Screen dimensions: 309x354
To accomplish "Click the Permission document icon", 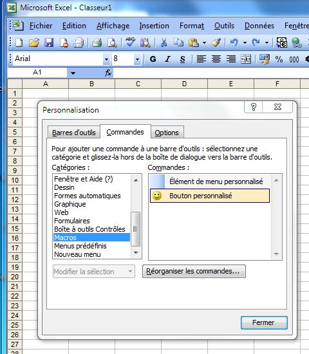I will (x=64, y=42).
